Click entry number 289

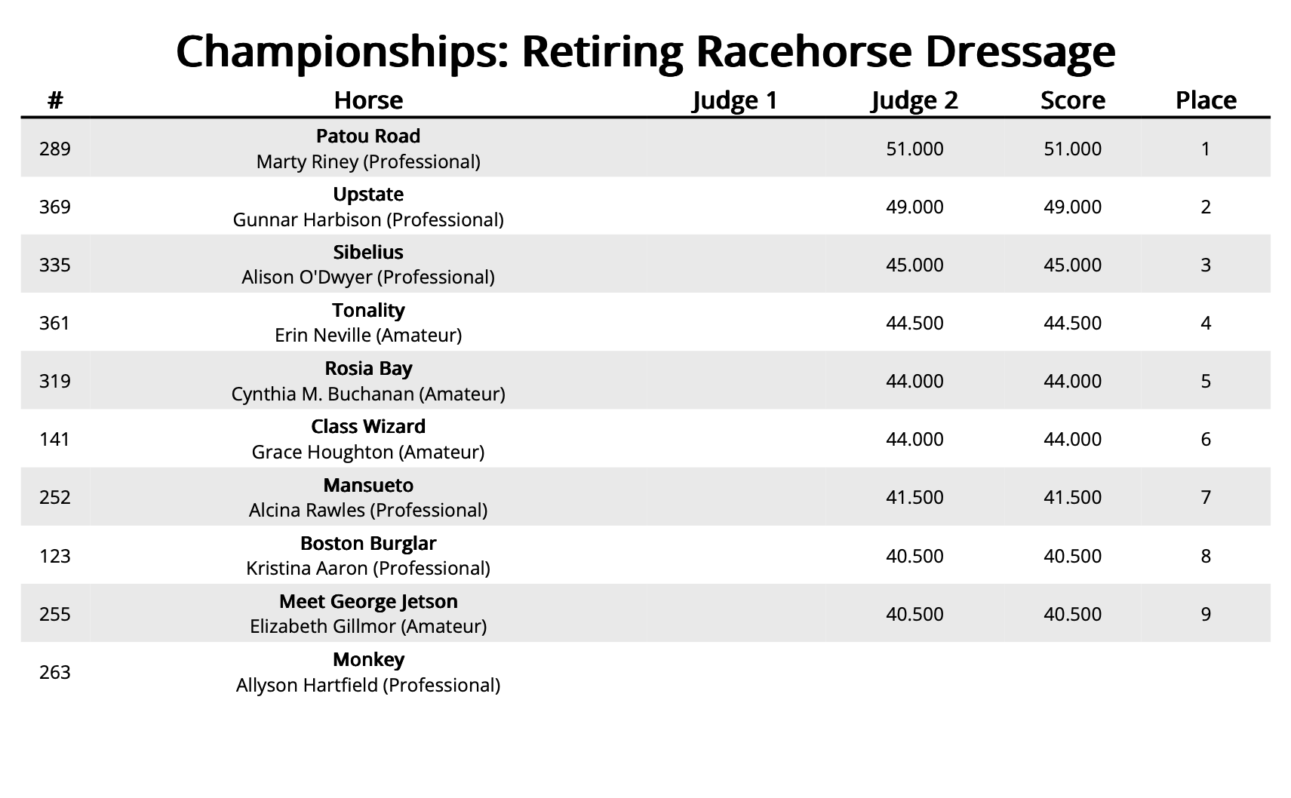pyautogui.click(x=55, y=149)
